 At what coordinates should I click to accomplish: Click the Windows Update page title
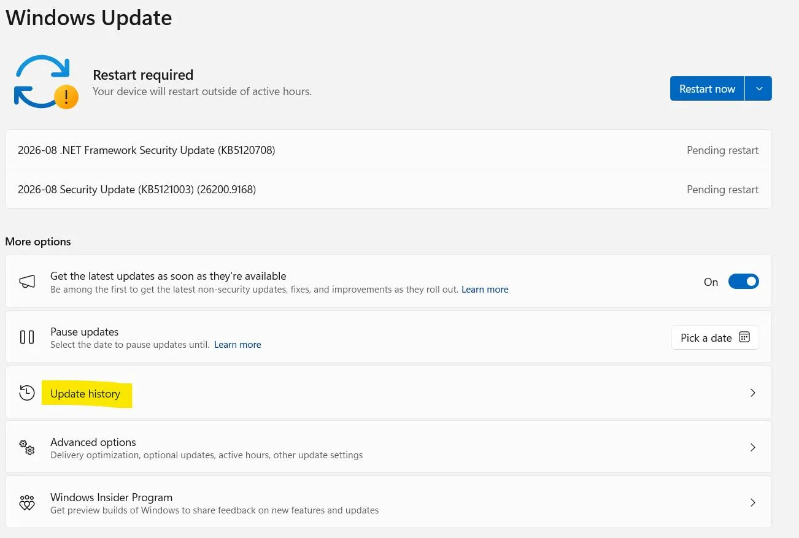[x=88, y=18]
